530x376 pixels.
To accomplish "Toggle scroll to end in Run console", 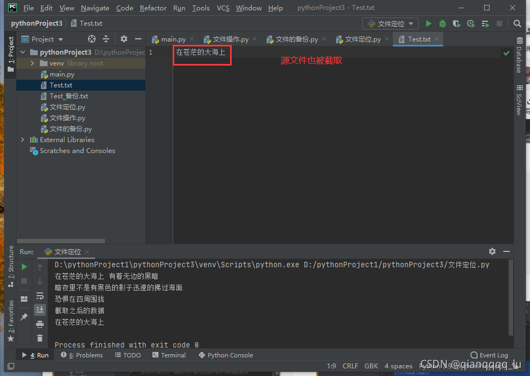I will (x=40, y=310).
